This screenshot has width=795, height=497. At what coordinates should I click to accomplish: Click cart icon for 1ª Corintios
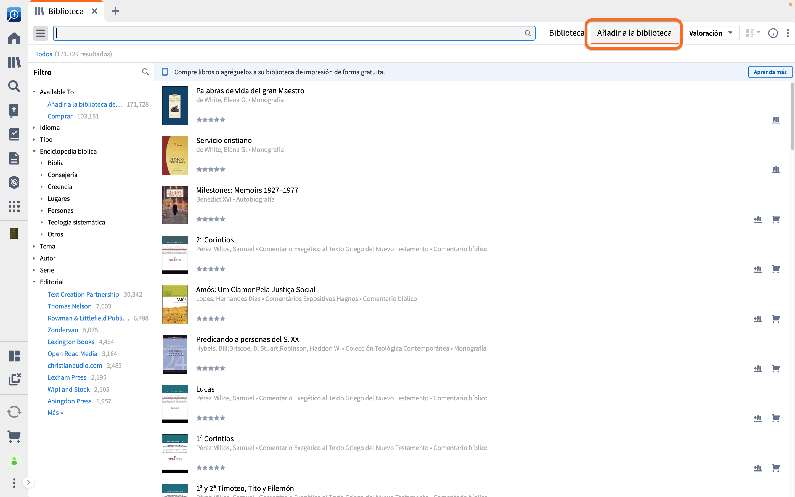click(776, 468)
